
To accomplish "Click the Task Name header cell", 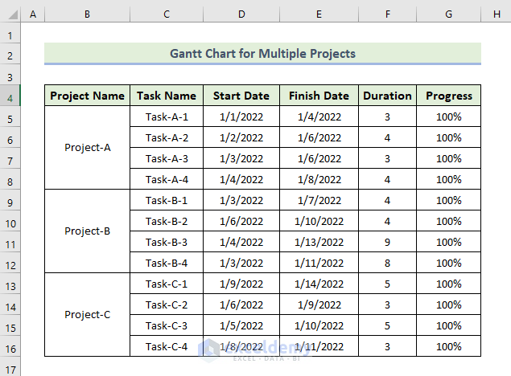I will (x=167, y=96).
